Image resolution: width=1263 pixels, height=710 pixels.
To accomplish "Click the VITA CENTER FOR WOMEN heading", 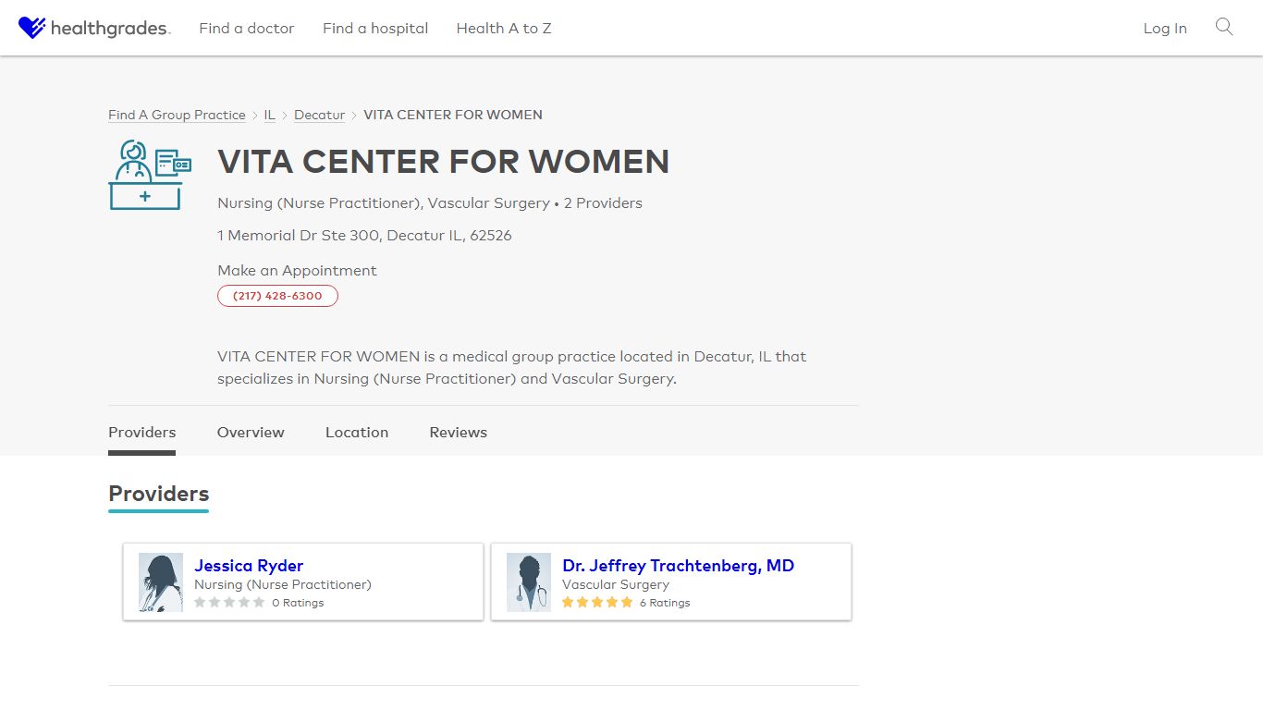I will (x=443, y=162).
